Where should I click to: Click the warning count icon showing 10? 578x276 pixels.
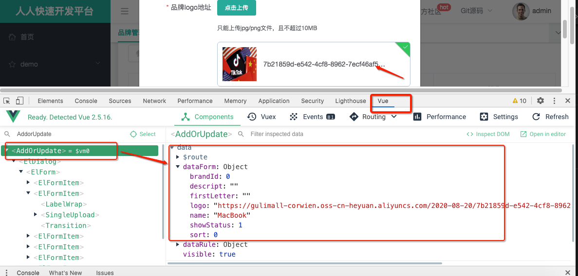tap(519, 101)
